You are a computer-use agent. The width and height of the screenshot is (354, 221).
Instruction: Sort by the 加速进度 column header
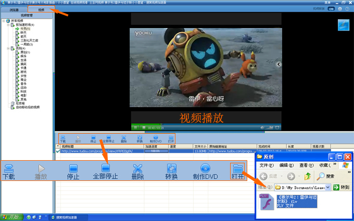(x=157, y=147)
